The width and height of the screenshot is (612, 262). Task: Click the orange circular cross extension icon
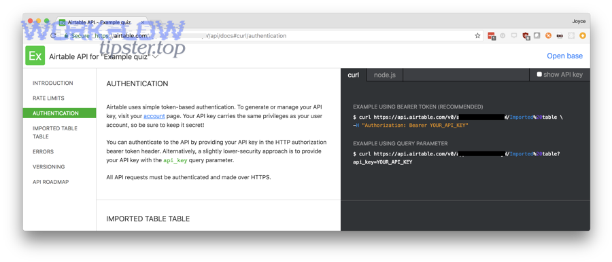pyautogui.click(x=548, y=35)
